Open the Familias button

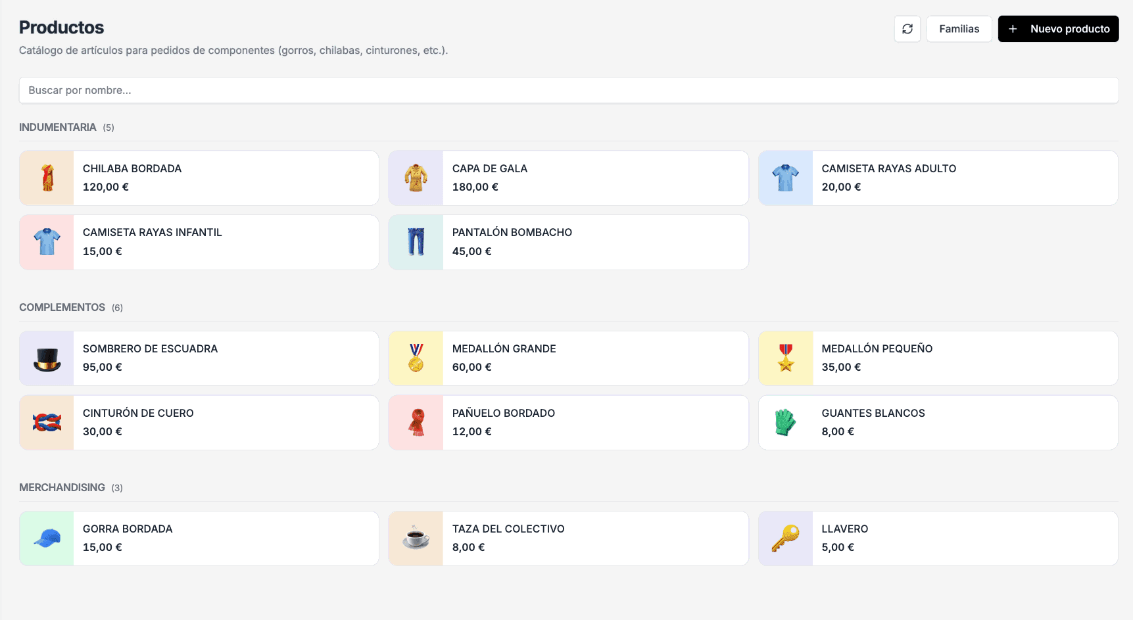959,29
